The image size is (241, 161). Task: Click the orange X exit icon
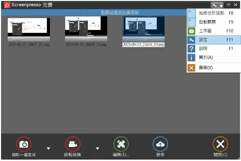point(191,68)
